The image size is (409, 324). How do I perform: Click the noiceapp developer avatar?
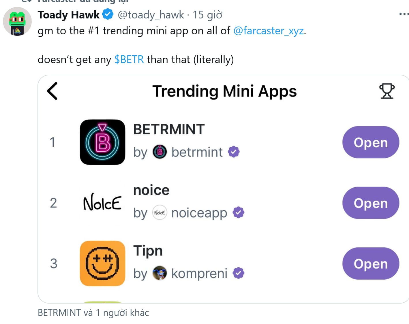tap(160, 213)
